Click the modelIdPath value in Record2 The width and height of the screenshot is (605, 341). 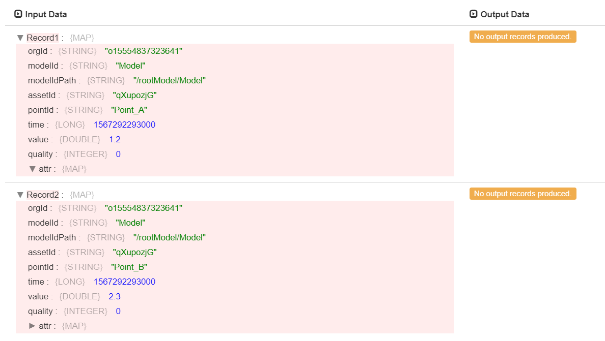coord(170,237)
